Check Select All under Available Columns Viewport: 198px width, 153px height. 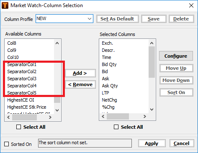point(18,127)
